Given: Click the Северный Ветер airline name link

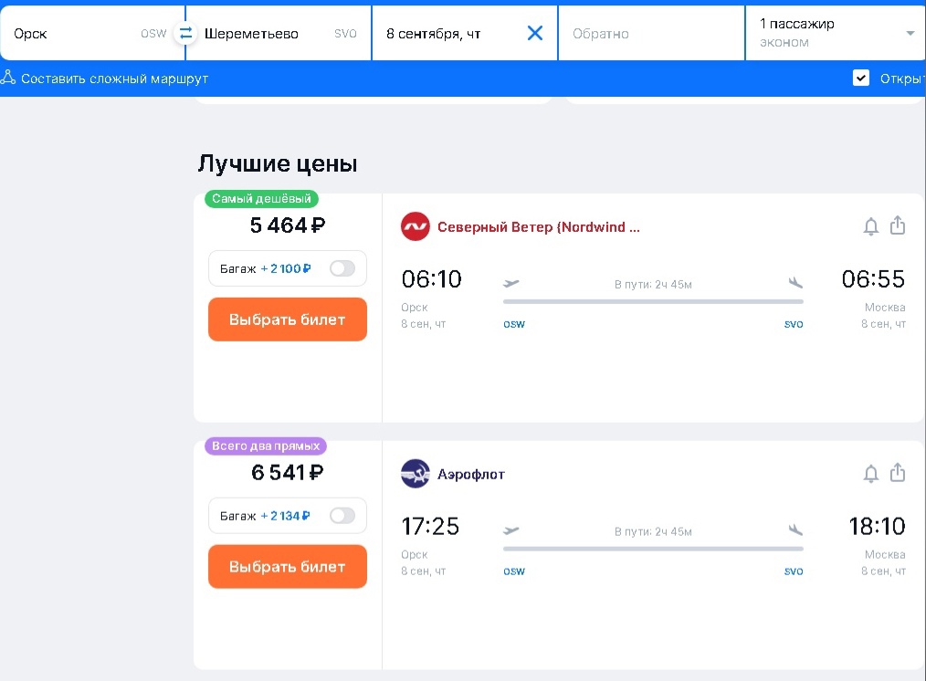Looking at the screenshot, I should [x=539, y=225].
